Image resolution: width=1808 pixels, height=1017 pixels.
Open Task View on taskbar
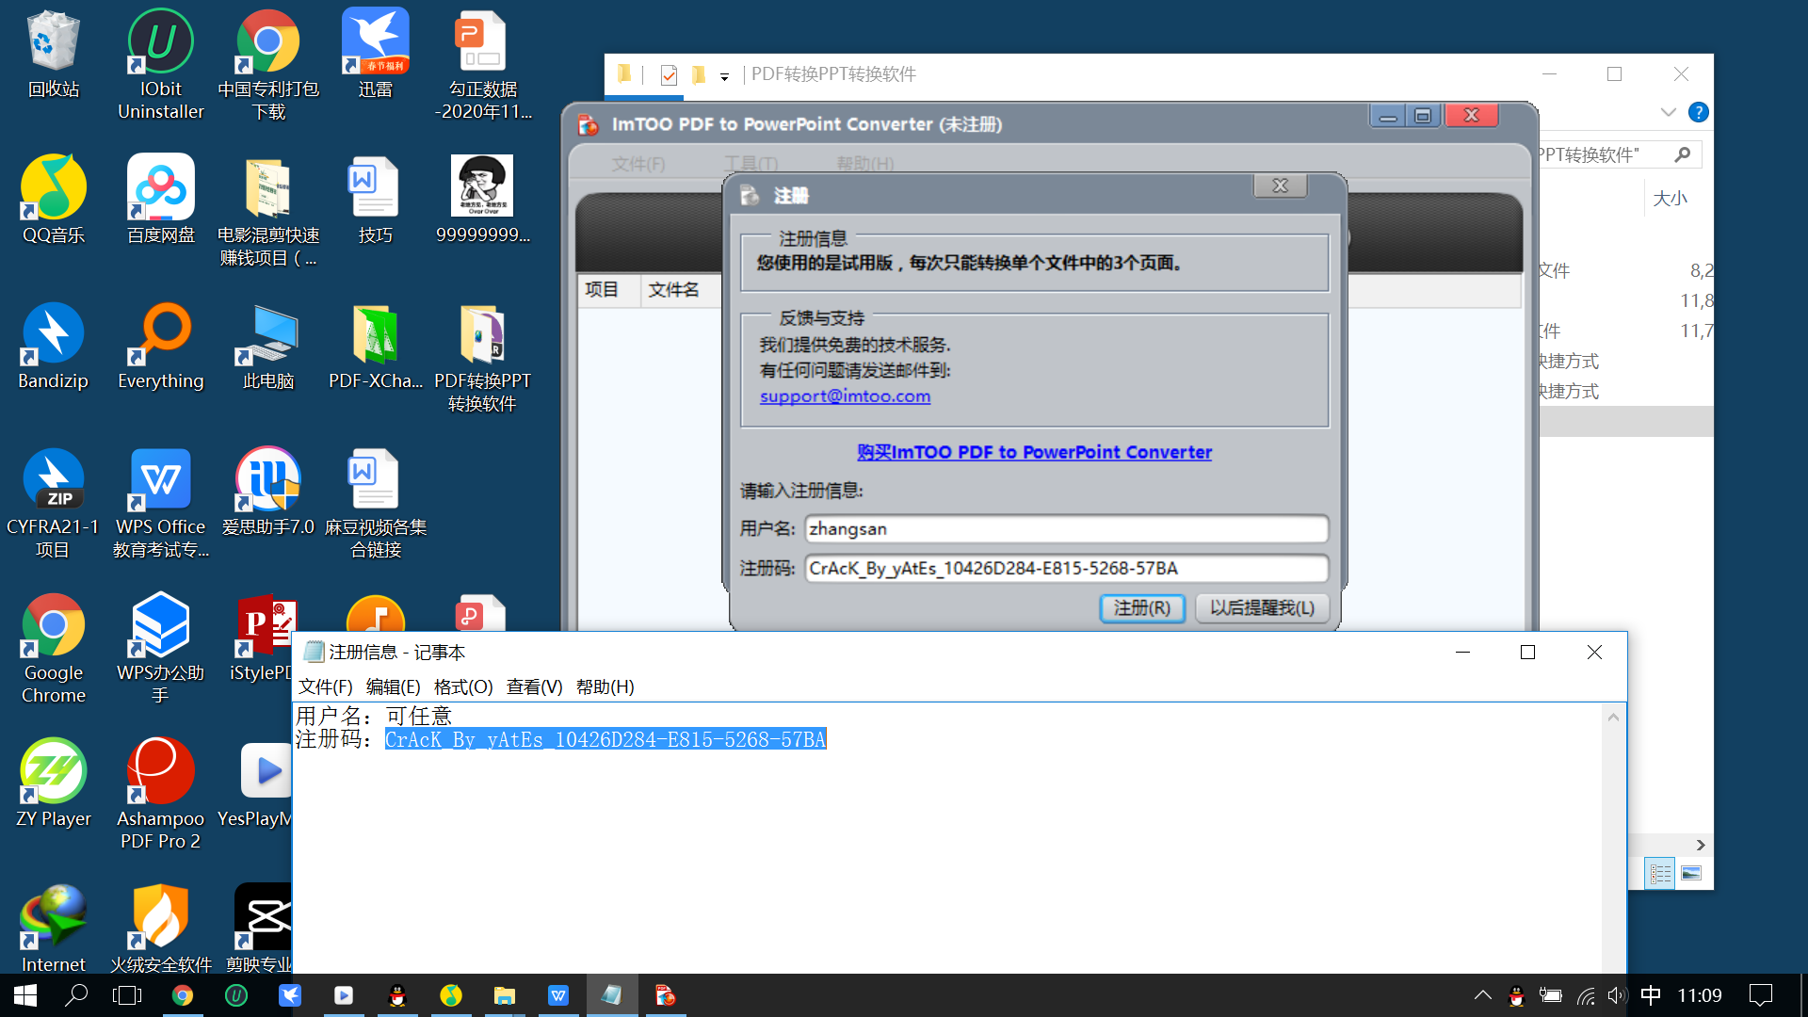[x=127, y=995]
